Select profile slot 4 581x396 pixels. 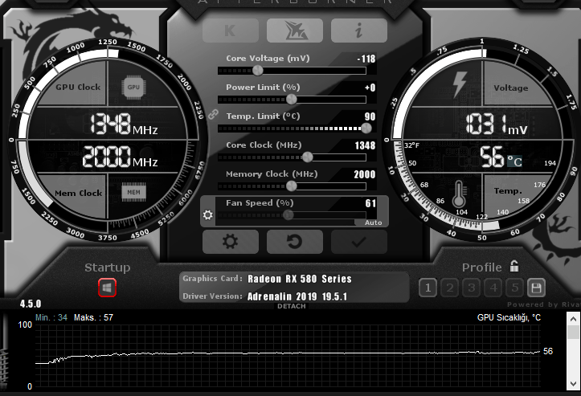pos(493,288)
